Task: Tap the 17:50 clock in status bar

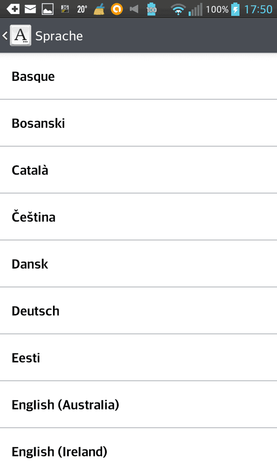Action: (x=258, y=9)
